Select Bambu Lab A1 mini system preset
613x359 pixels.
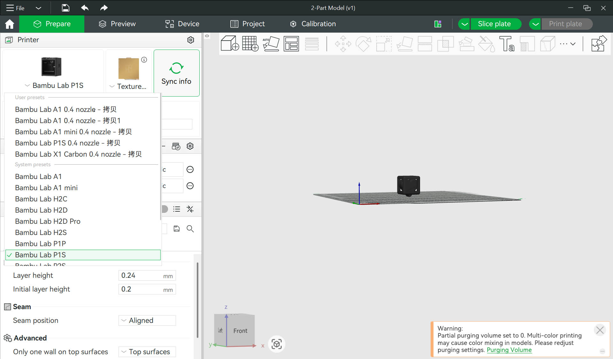point(46,188)
